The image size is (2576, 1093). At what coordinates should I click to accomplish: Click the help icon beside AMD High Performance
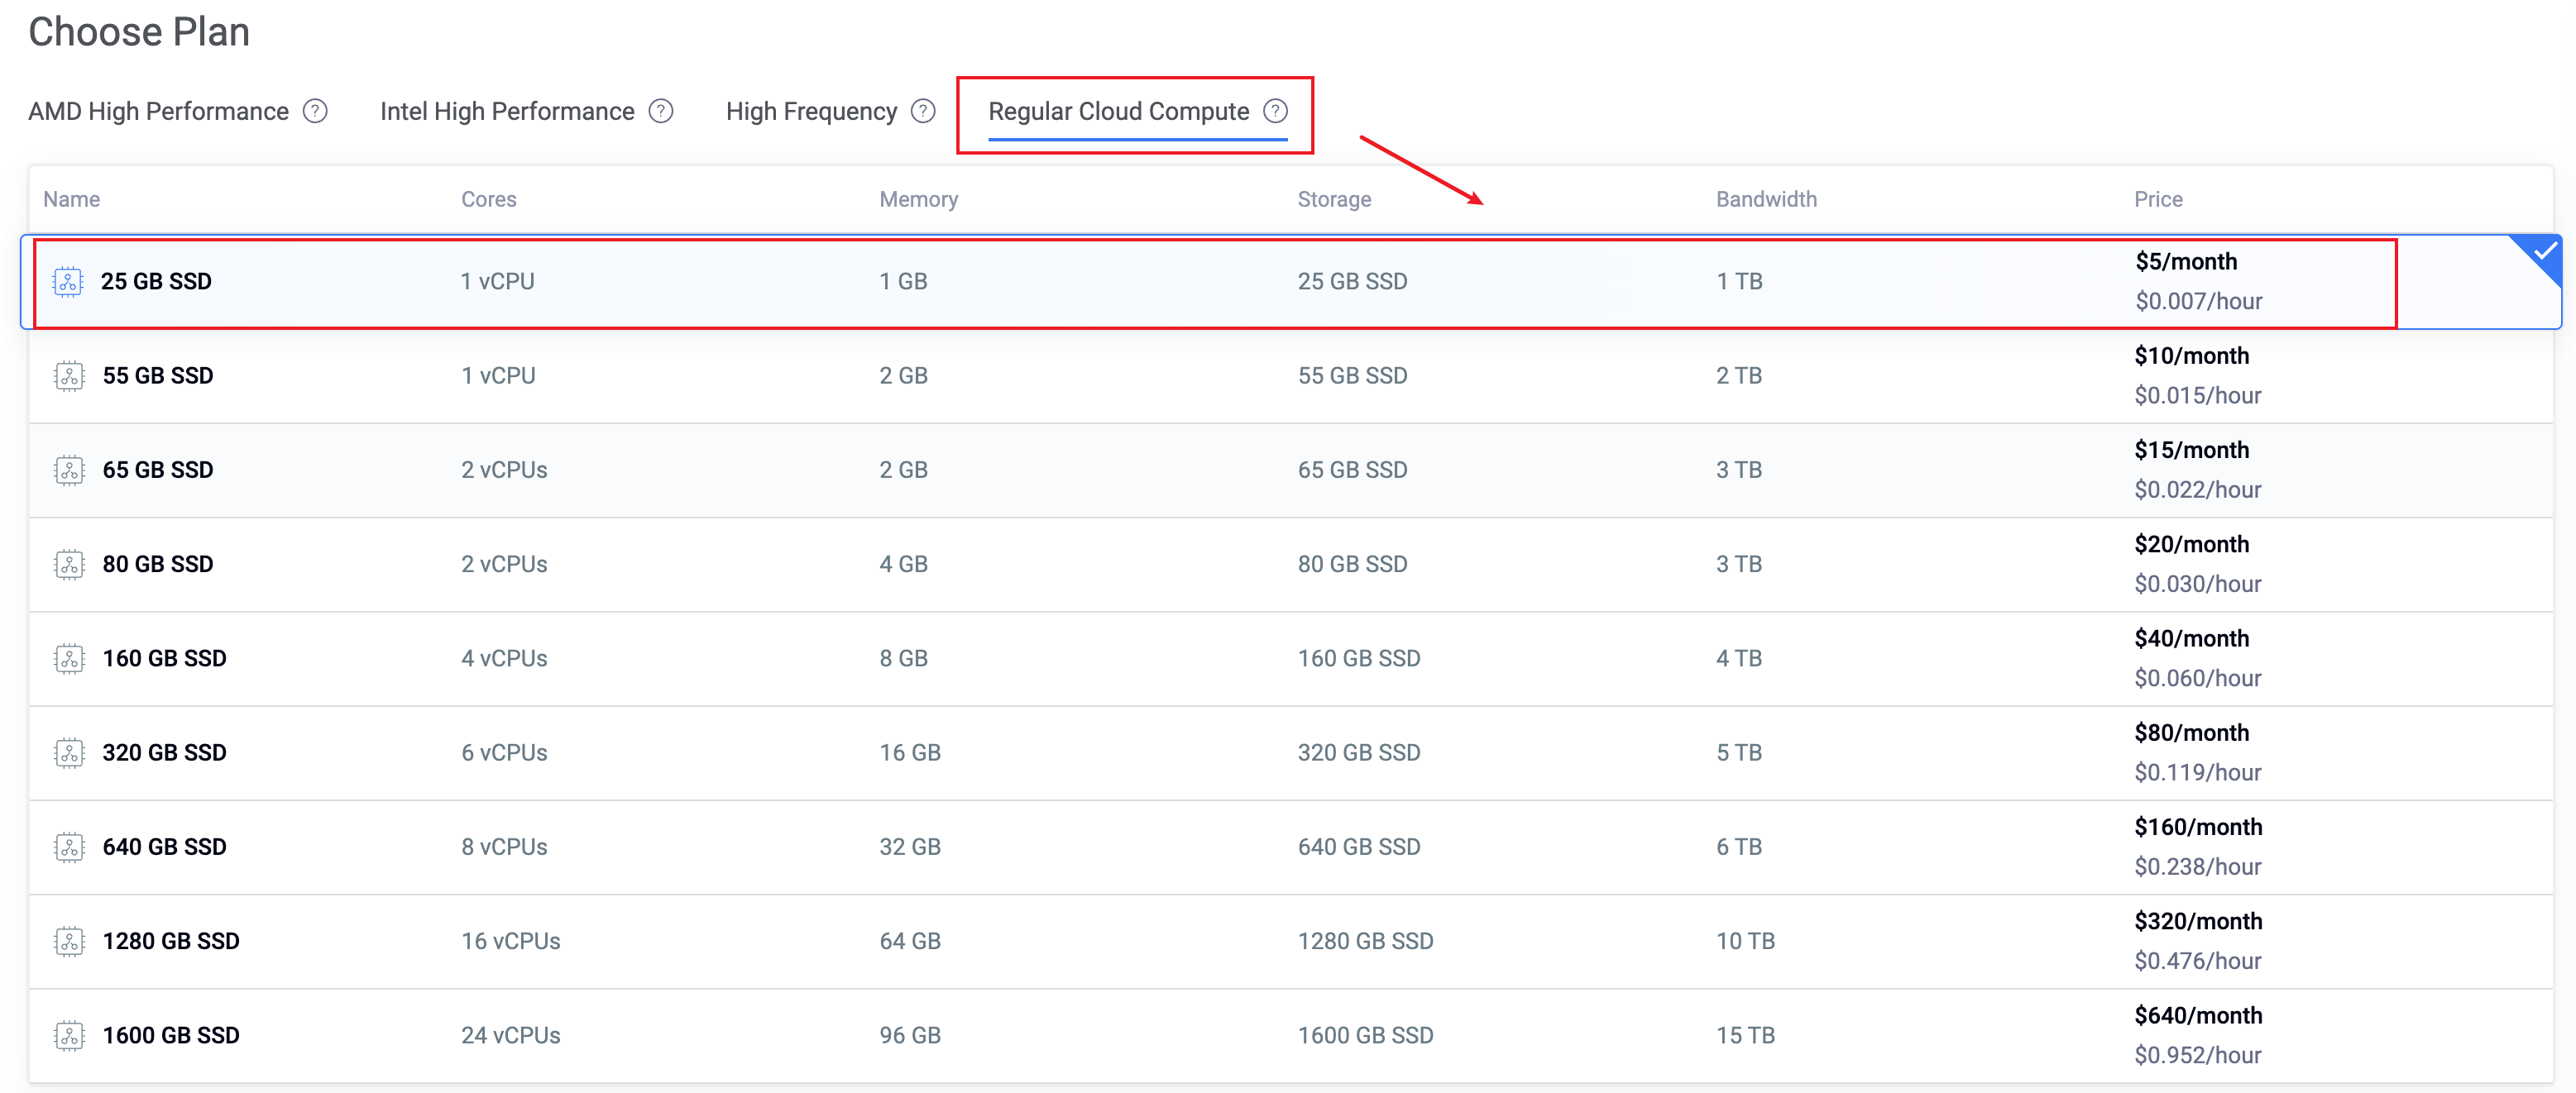(315, 111)
